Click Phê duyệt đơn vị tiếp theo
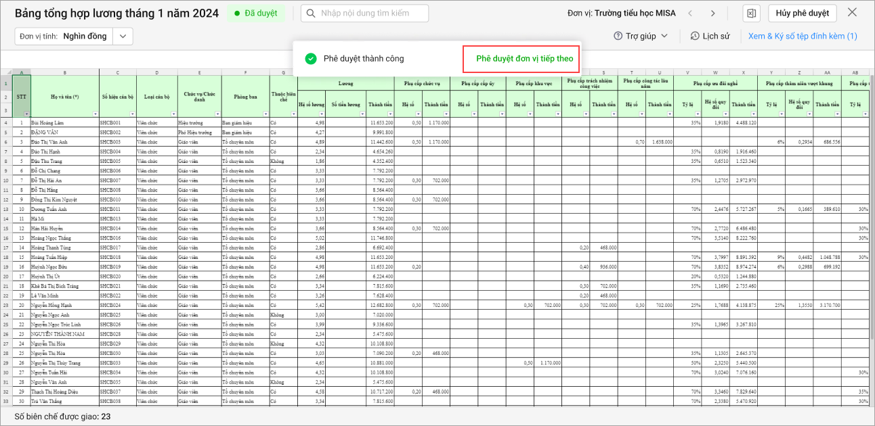Viewport: 875px width, 426px height. [x=524, y=59]
